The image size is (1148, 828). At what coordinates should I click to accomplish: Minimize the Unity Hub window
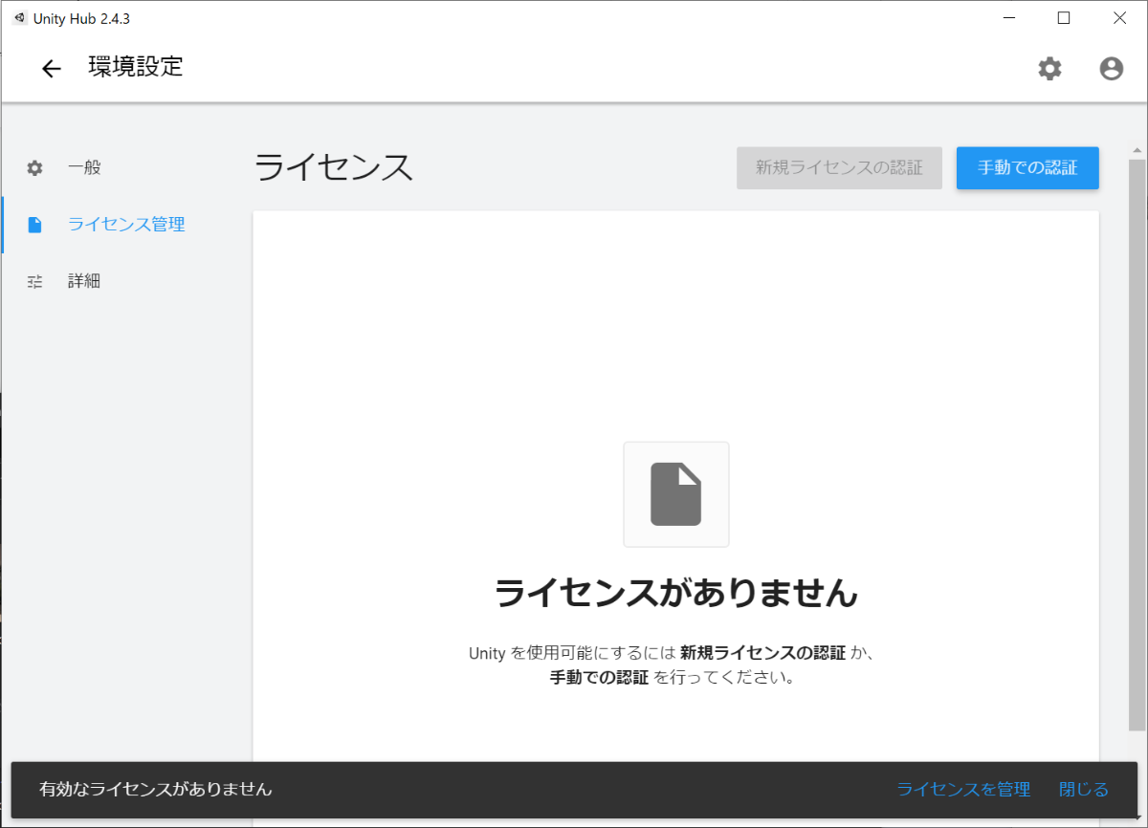1008,18
